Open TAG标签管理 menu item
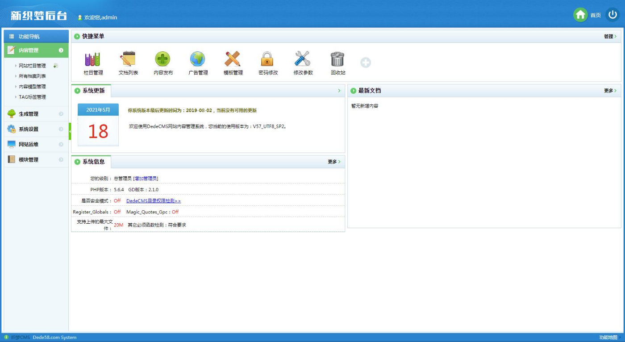This screenshot has height=342, width=625. (32, 97)
